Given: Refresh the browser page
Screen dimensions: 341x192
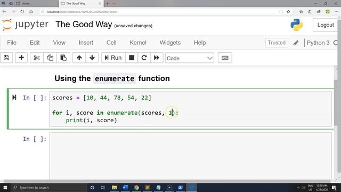Looking at the screenshot, I should click(x=22, y=12).
